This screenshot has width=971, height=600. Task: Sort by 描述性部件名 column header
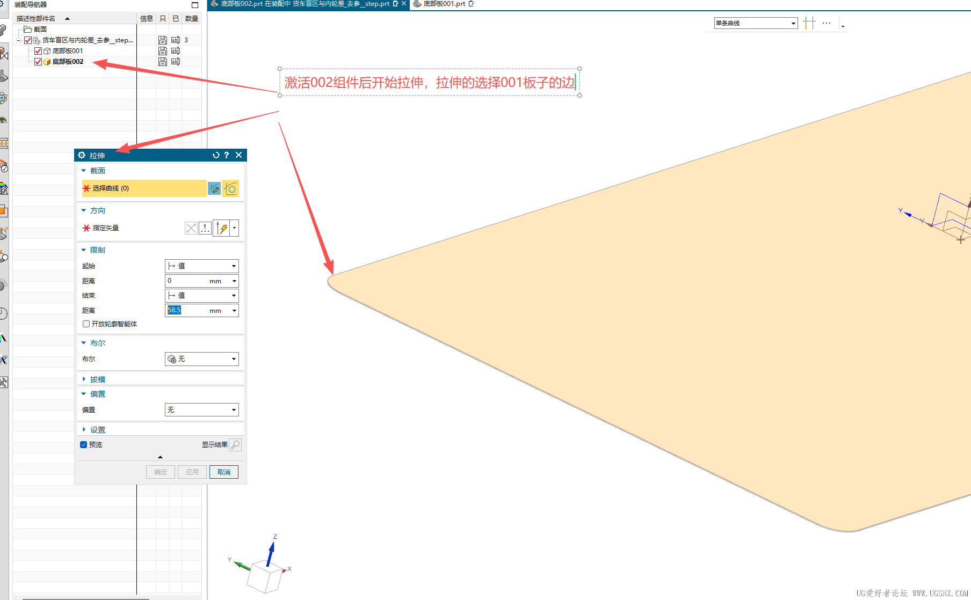coord(75,19)
